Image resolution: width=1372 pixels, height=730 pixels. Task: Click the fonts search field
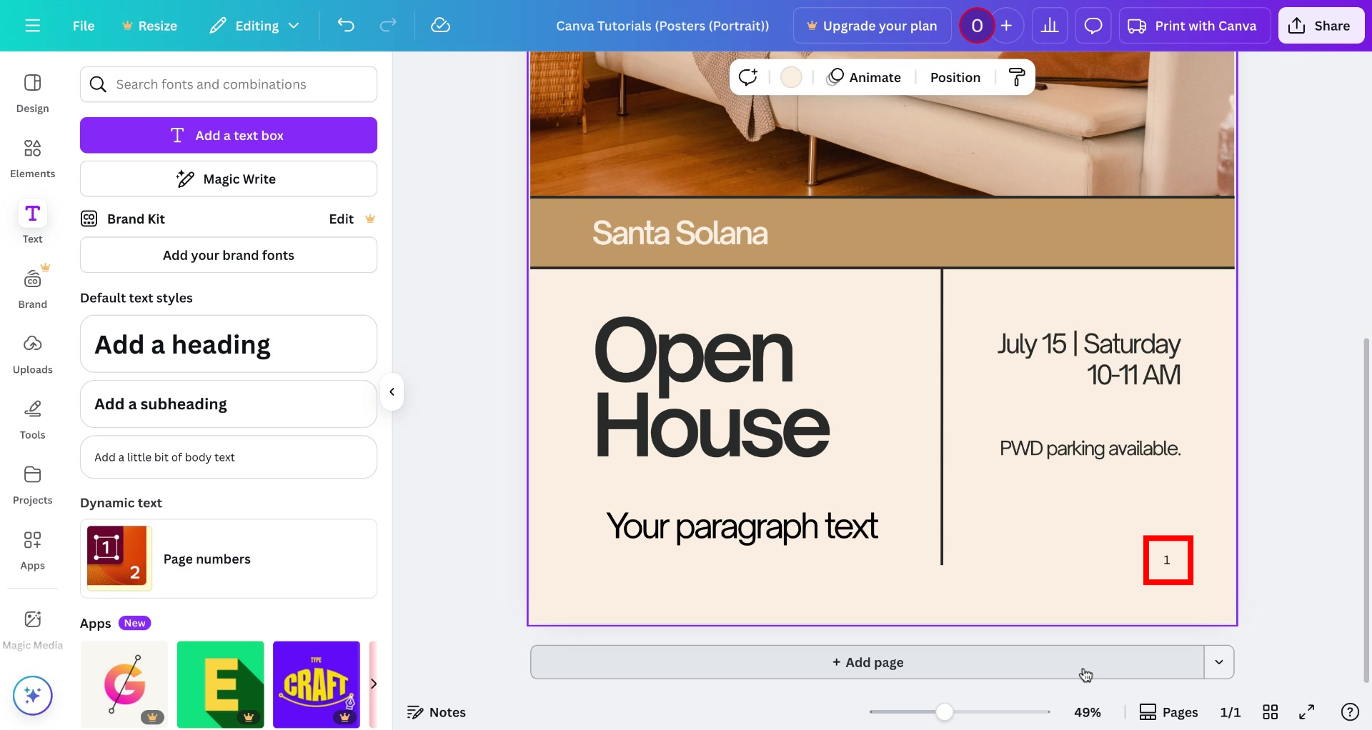click(228, 84)
